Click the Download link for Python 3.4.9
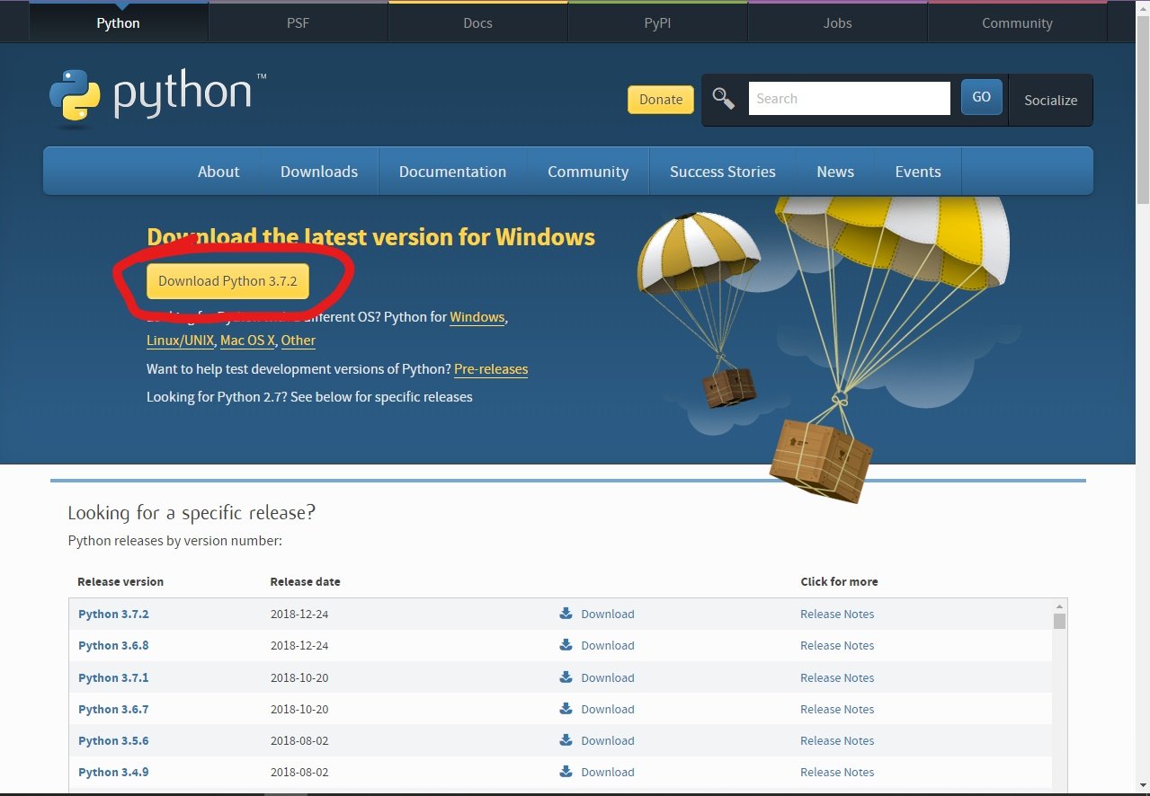Screen dimensions: 1150x796 click(608, 772)
